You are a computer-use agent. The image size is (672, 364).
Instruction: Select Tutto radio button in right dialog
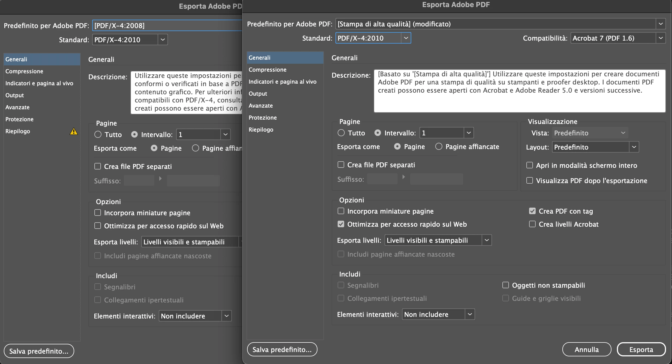coord(341,133)
